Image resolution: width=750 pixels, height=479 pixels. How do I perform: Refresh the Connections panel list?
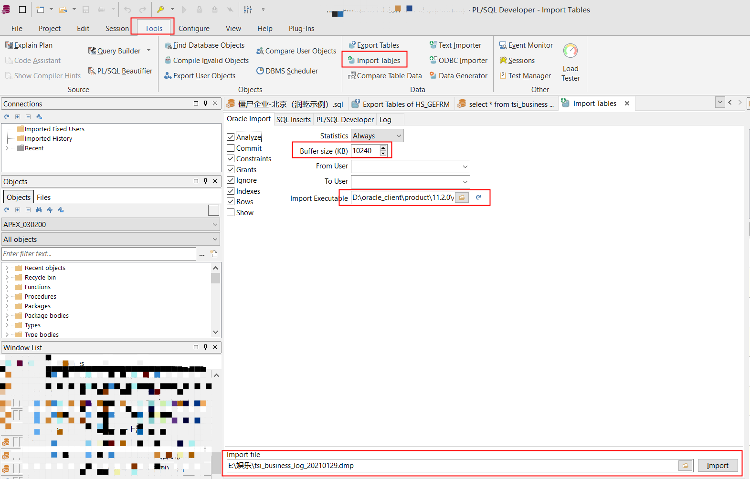pos(7,117)
